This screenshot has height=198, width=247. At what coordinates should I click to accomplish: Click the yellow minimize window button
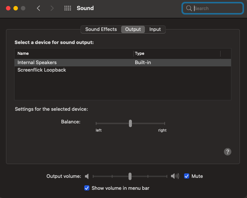point(16,8)
